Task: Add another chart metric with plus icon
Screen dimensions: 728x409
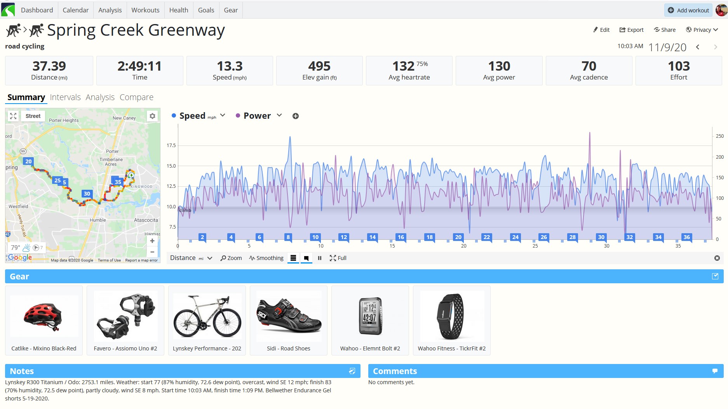Action: [296, 116]
